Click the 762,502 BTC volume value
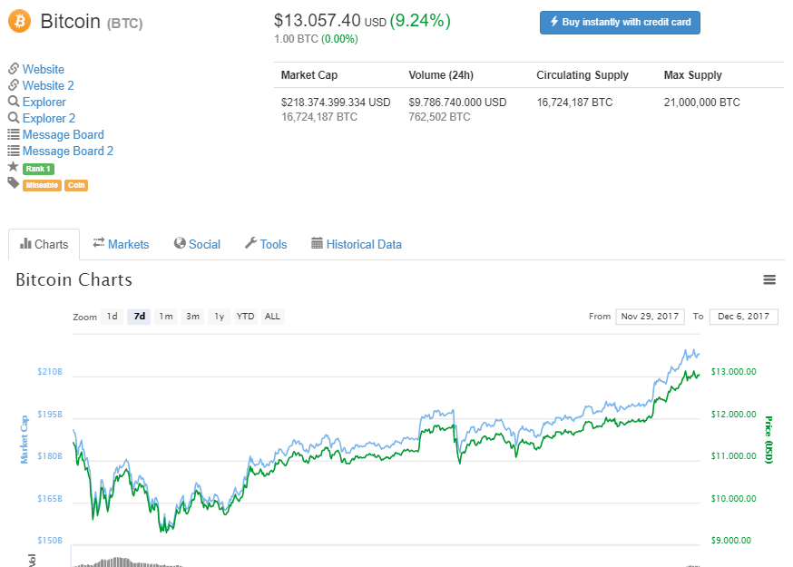This screenshot has height=567, width=793. coord(439,117)
